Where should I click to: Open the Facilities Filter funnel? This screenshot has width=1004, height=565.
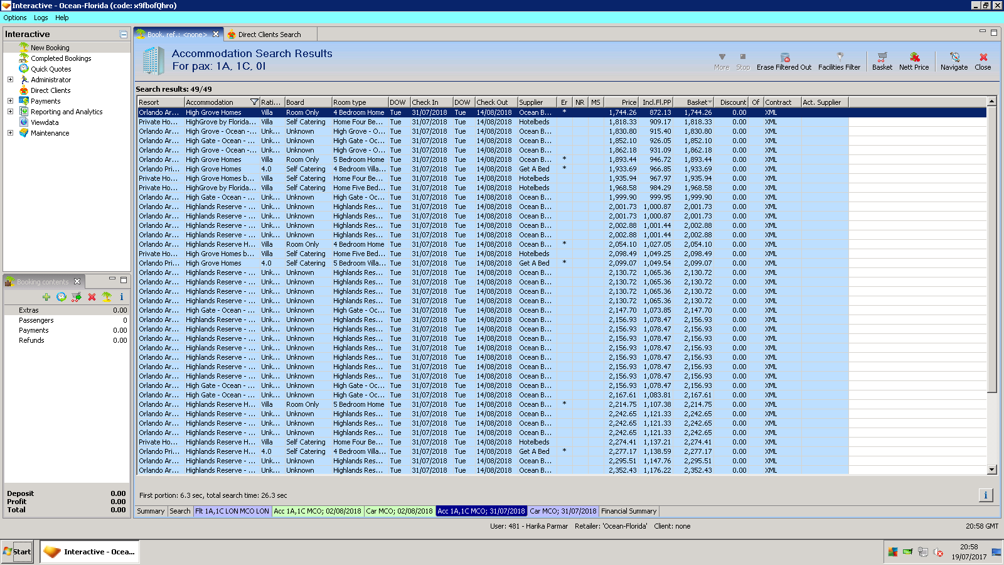(x=840, y=57)
